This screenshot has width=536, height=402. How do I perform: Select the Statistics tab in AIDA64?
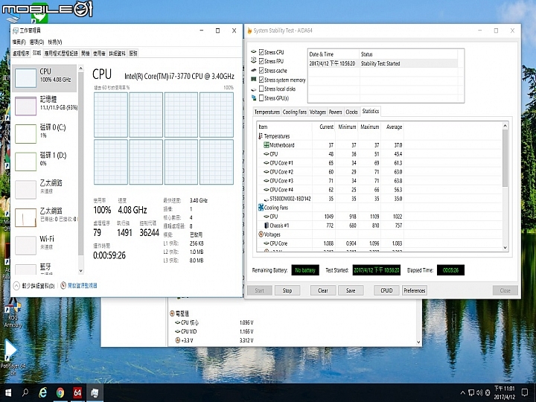click(370, 111)
